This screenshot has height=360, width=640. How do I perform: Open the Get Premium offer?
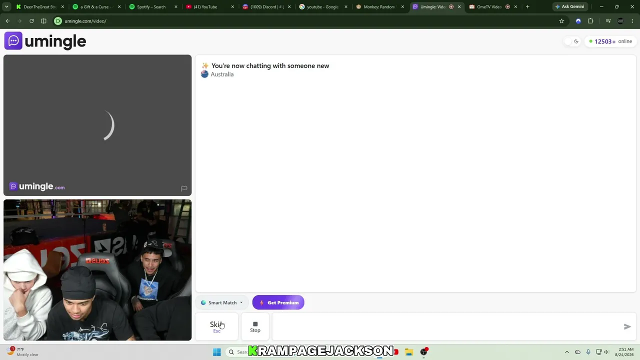278,302
